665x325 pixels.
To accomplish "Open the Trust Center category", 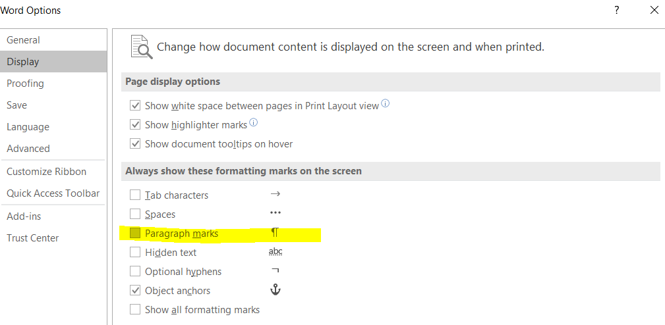I will point(53,238).
